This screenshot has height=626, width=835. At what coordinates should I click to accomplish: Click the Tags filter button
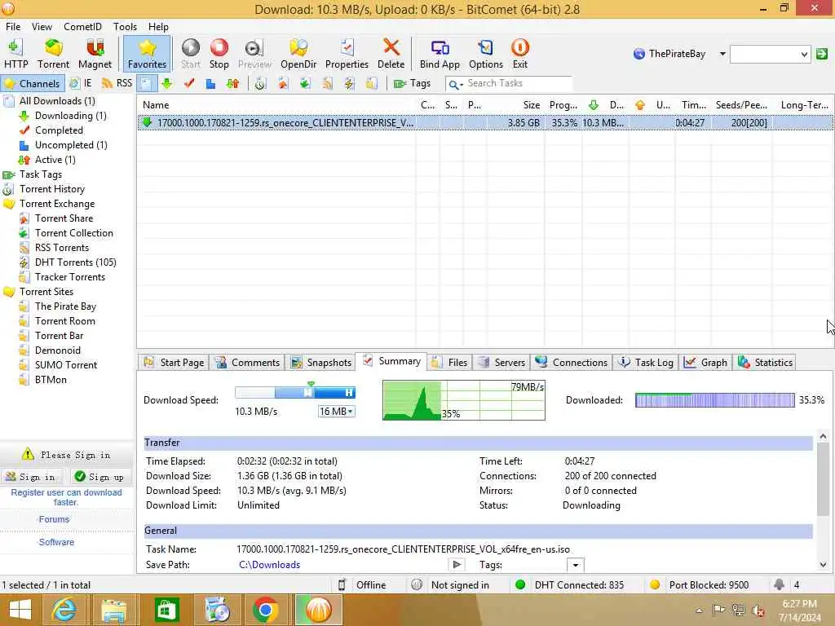click(412, 84)
